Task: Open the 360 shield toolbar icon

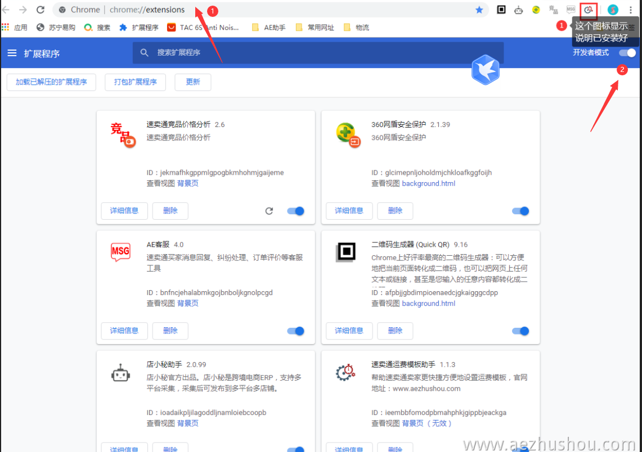Action: pyautogui.click(x=536, y=10)
